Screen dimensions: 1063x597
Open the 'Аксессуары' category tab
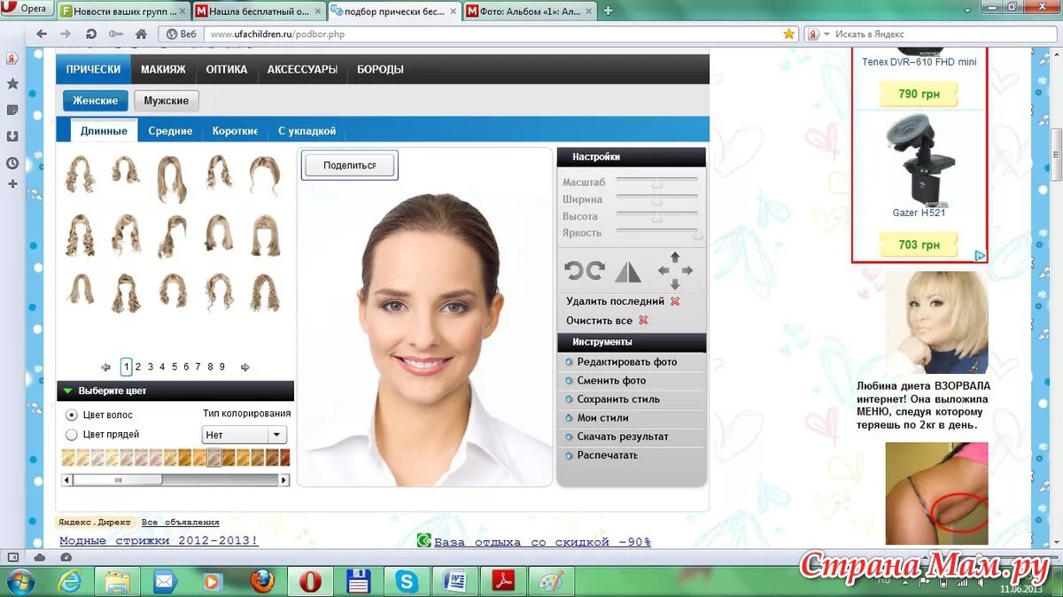(x=302, y=69)
